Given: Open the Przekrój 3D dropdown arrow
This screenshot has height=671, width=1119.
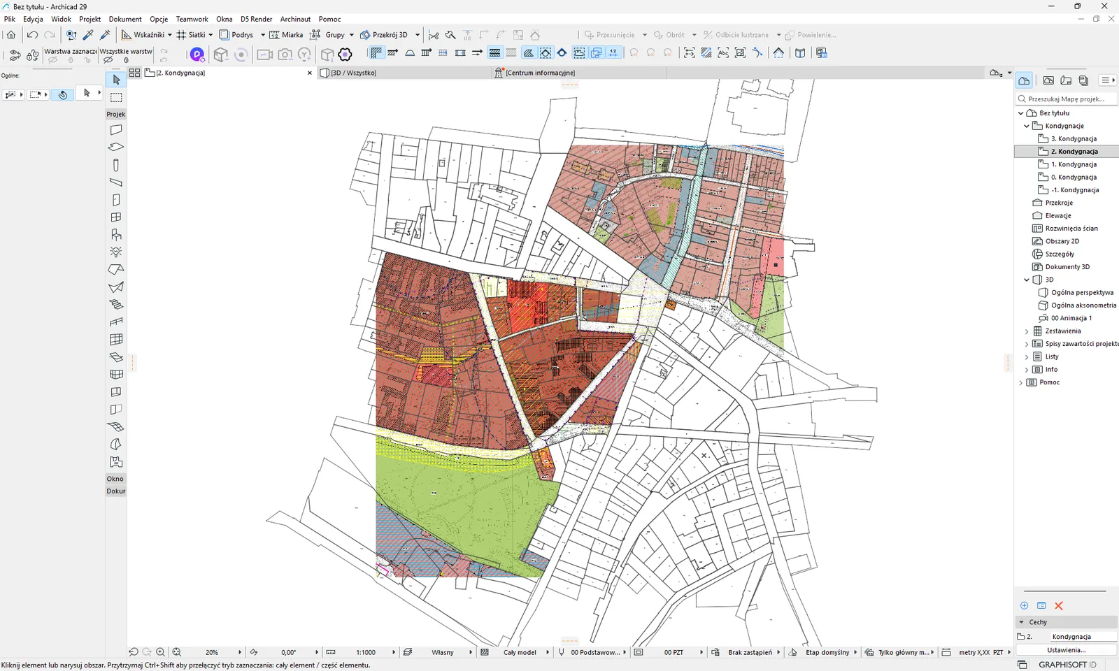Looking at the screenshot, I should [418, 34].
